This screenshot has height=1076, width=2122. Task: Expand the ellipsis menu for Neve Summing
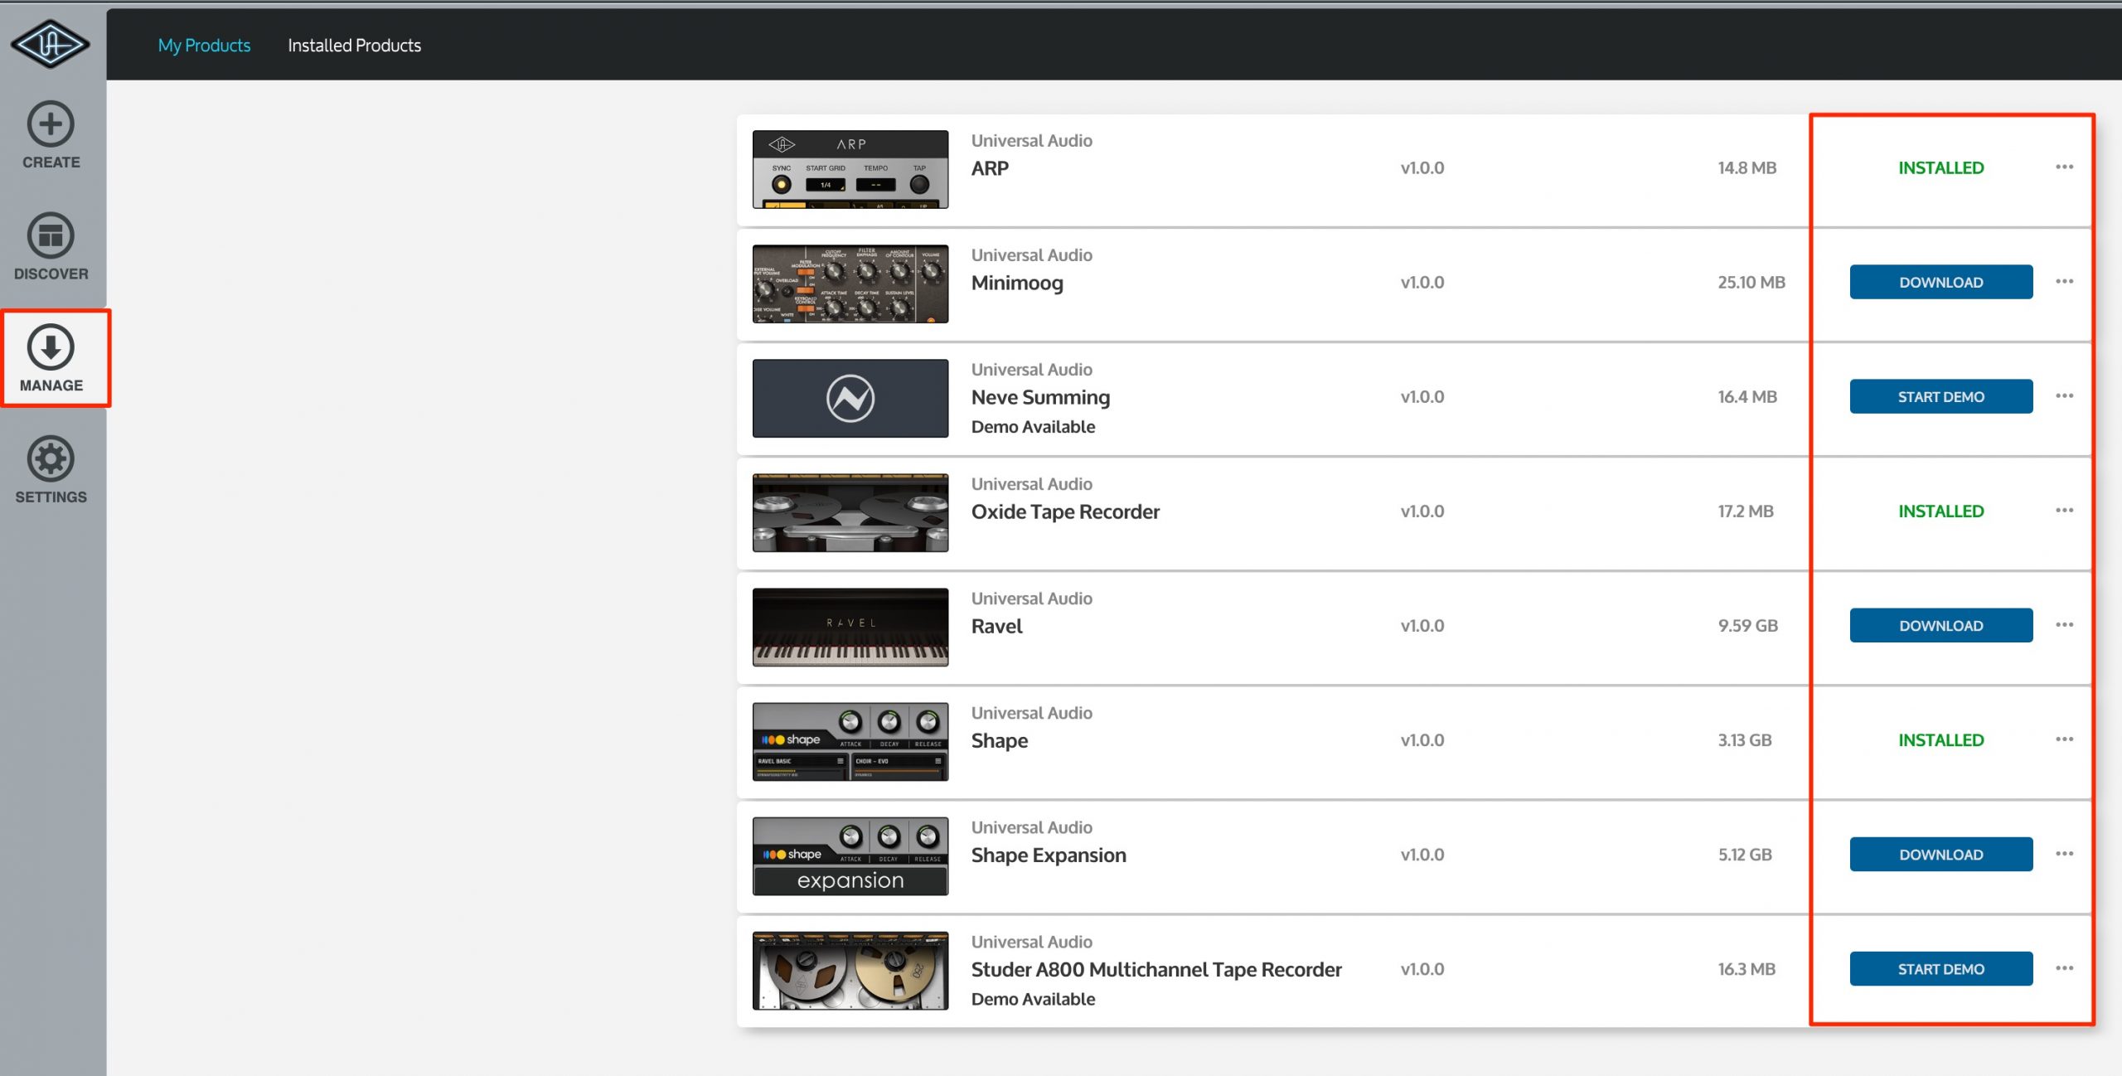click(2064, 396)
